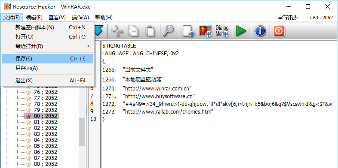
Task: Click the red power Exit icon
Action: tap(279, 31)
